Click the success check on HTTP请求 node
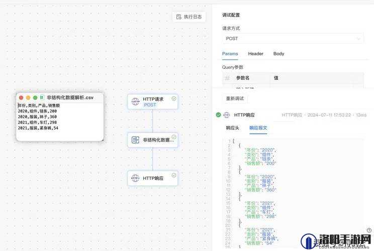The image size is (374, 251). pyautogui.click(x=174, y=98)
